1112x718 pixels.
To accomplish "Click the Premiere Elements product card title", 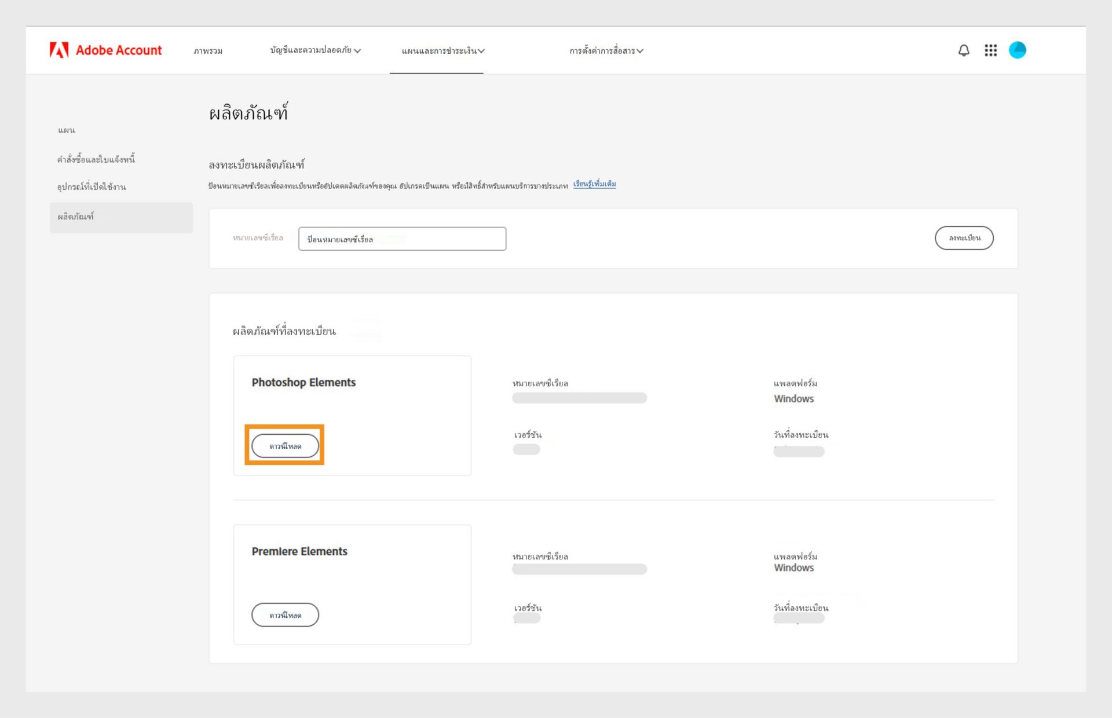I will (299, 552).
